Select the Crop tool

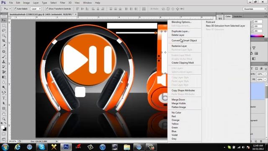tap(4, 41)
